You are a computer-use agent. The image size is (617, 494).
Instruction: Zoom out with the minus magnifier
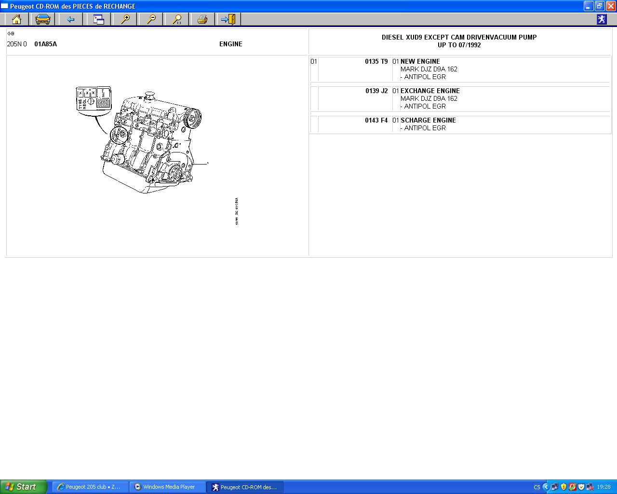[x=151, y=19]
